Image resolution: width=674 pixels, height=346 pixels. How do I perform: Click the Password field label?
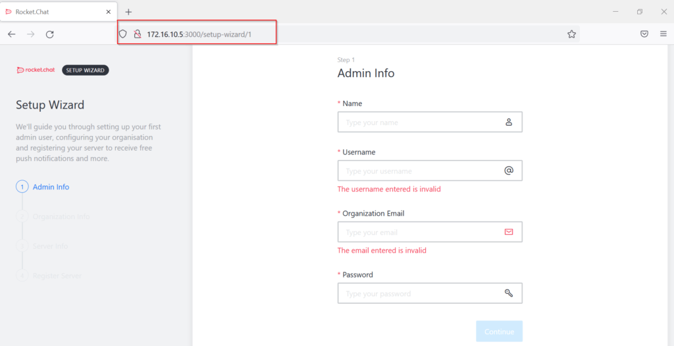click(x=357, y=275)
